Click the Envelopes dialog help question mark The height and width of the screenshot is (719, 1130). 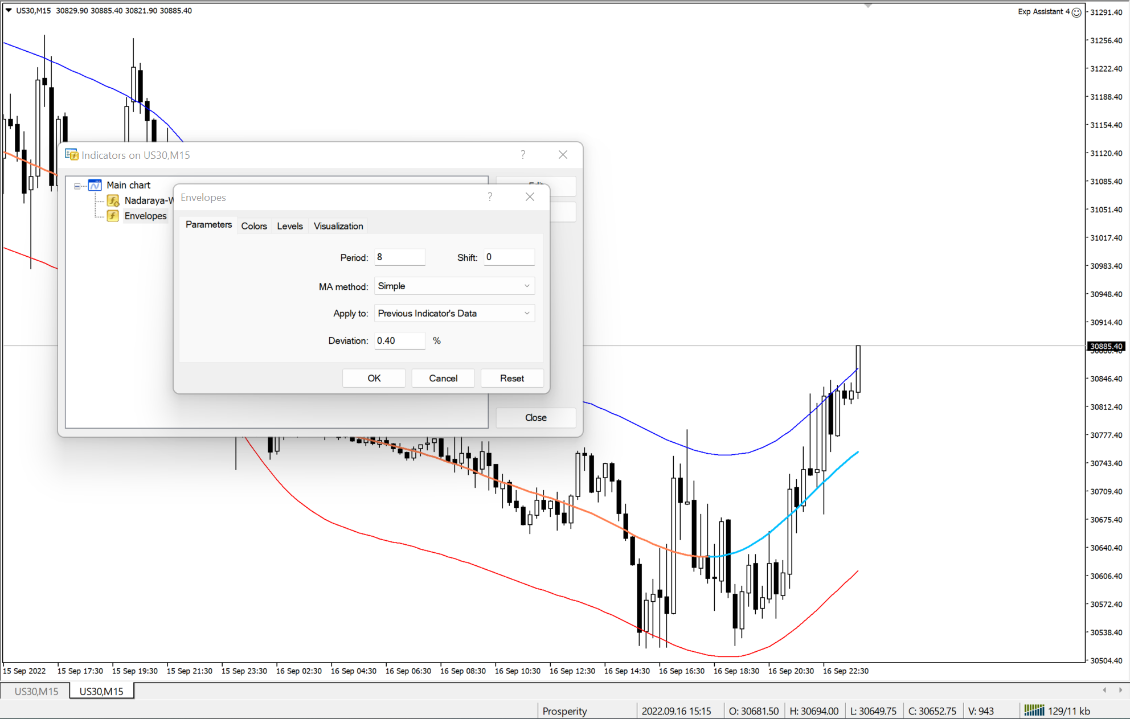click(x=490, y=197)
